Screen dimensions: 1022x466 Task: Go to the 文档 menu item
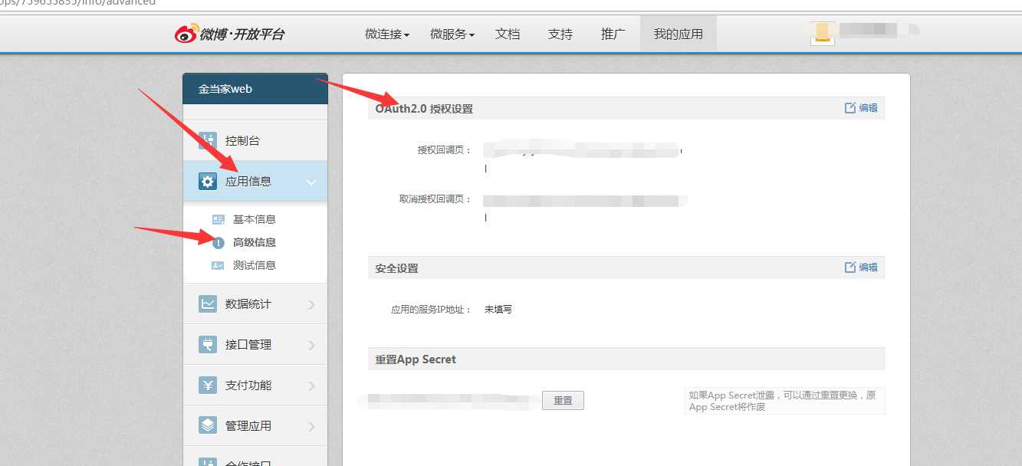pos(508,34)
